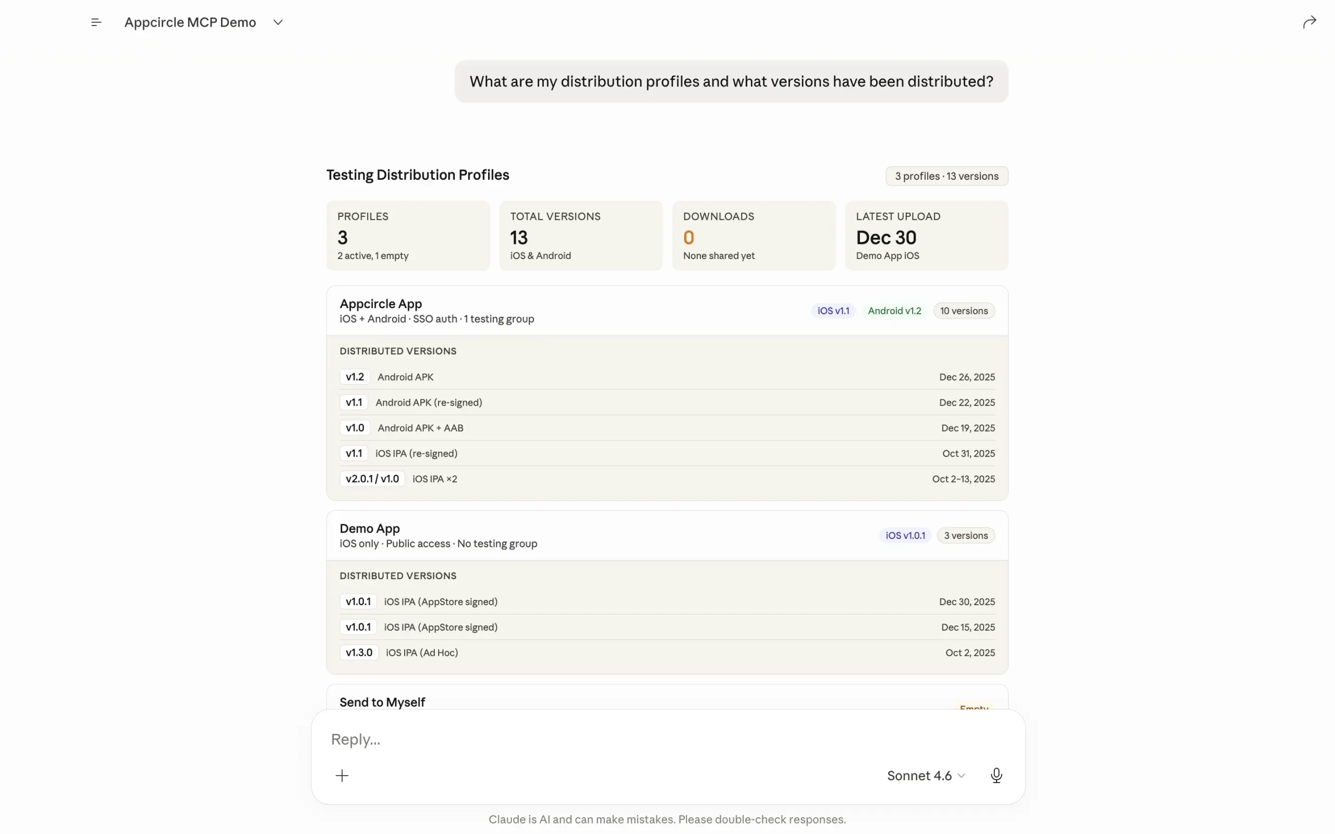Select the v1.3.0 iOS IPA (Ad Hoc) row

(667, 652)
